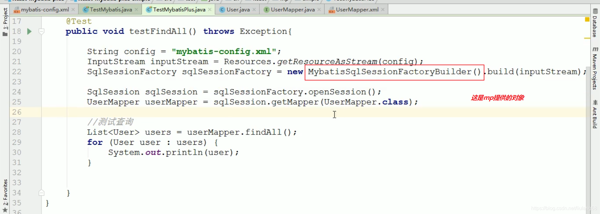Open the Maven Projects tool window
The image size is (600, 214).
595,68
